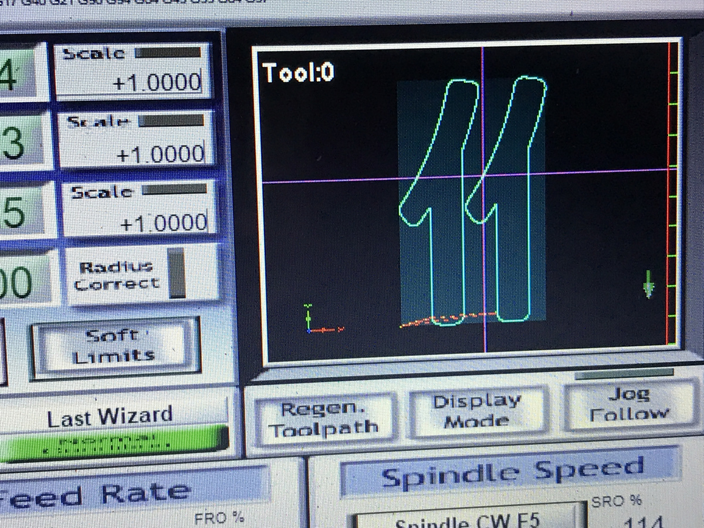Click the Tool:0 label in toolpath view
Image resolution: width=704 pixels, height=528 pixels.
pyautogui.click(x=299, y=73)
